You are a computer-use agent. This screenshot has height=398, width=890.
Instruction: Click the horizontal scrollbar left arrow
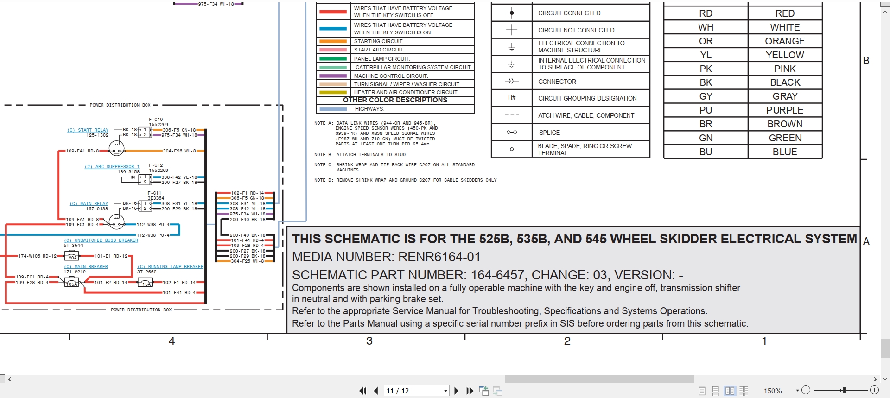tap(10, 379)
